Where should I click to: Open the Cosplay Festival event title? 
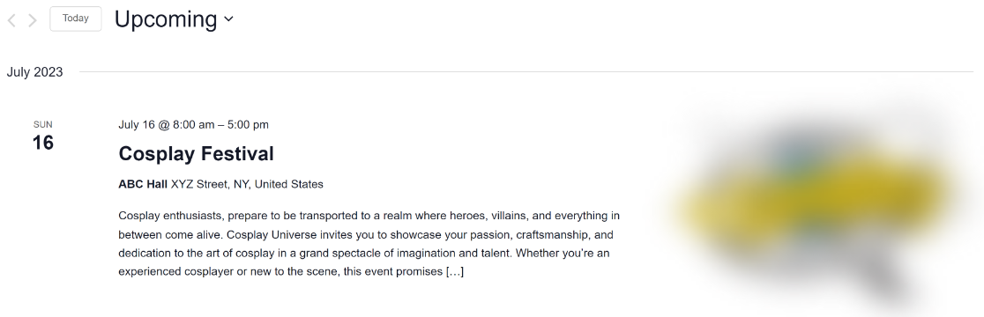tap(196, 153)
